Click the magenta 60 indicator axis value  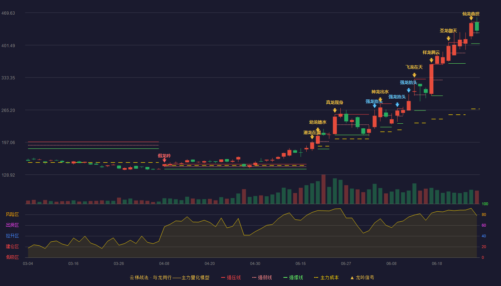click(x=484, y=225)
